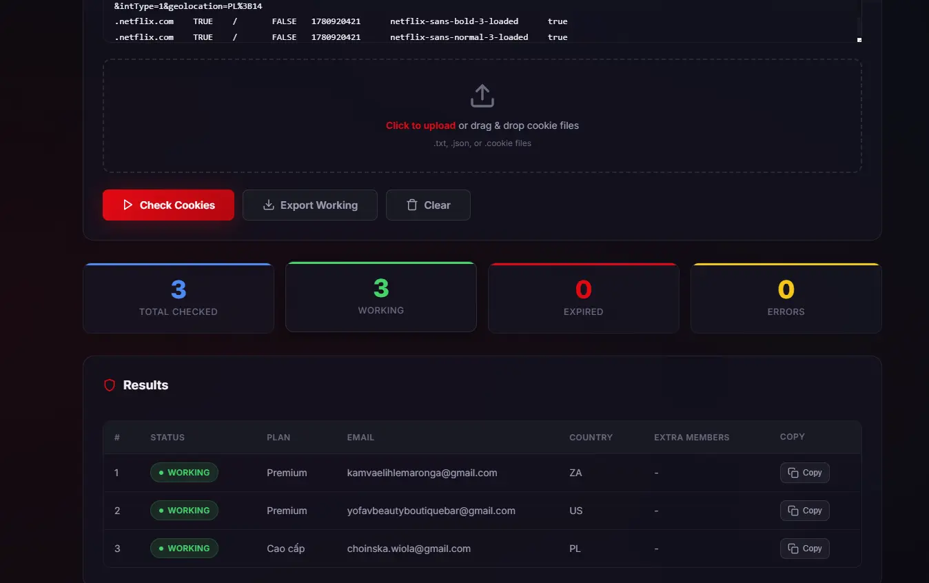Viewport: 929px width, 583px height.
Task: Click the Premium plan cell in row 1
Action: point(287,473)
